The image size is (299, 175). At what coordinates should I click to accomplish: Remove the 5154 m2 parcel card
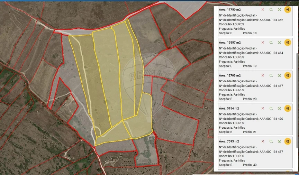click(x=263, y=108)
